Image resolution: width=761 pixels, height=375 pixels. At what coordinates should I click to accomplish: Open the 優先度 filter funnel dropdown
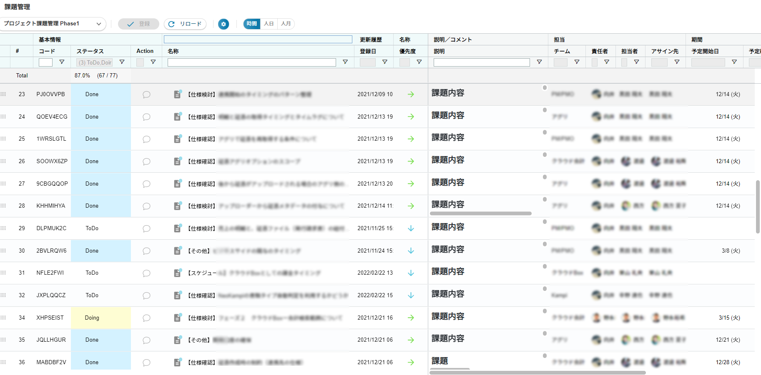coord(419,62)
